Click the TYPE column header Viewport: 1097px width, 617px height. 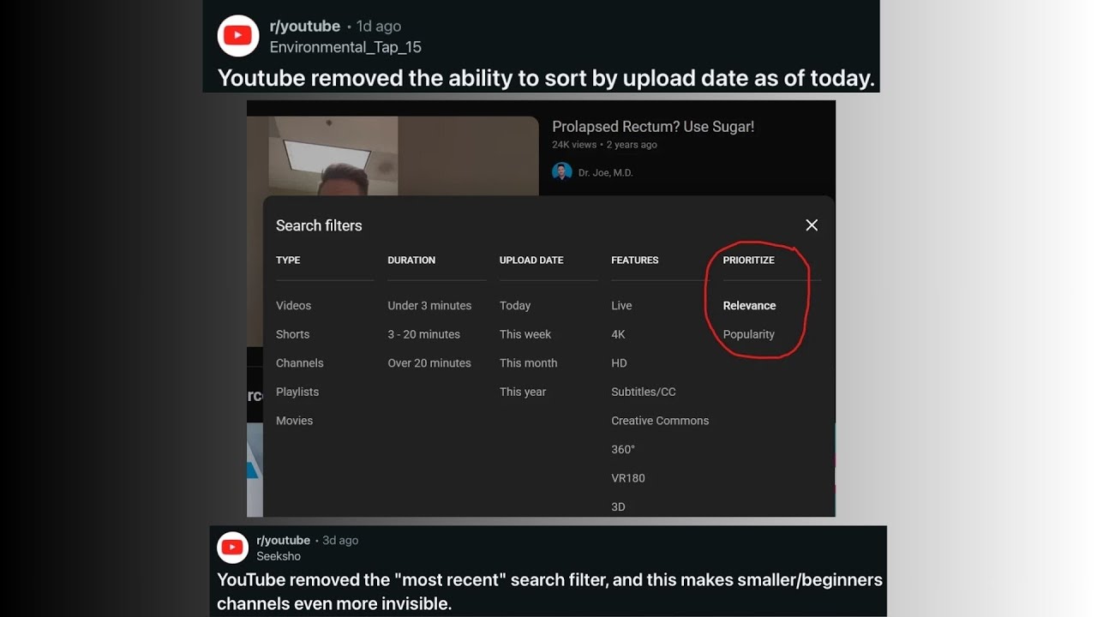pyautogui.click(x=288, y=261)
